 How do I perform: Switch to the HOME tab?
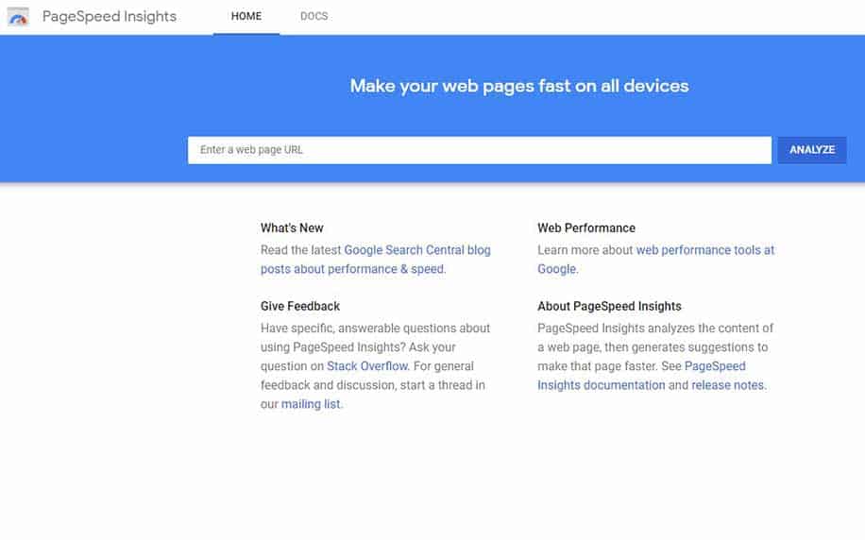pos(246,17)
